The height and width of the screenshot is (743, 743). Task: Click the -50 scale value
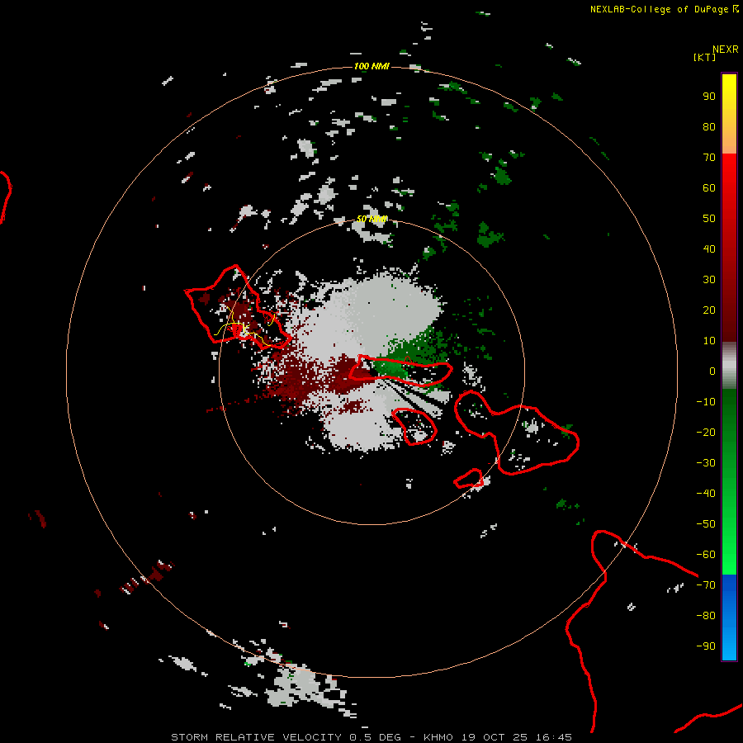coord(706,524)
